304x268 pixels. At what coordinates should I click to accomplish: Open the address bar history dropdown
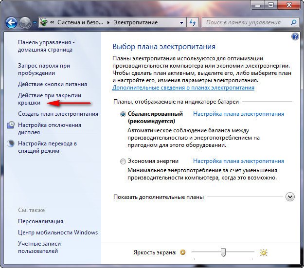(x=181, y=23)
